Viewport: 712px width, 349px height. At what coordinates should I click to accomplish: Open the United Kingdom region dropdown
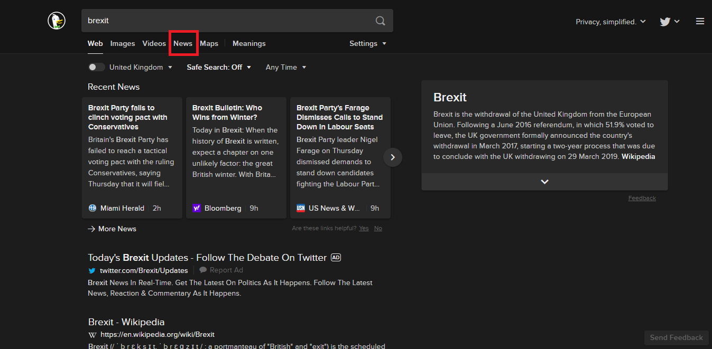pyautogui.click(x=141, y=67)
